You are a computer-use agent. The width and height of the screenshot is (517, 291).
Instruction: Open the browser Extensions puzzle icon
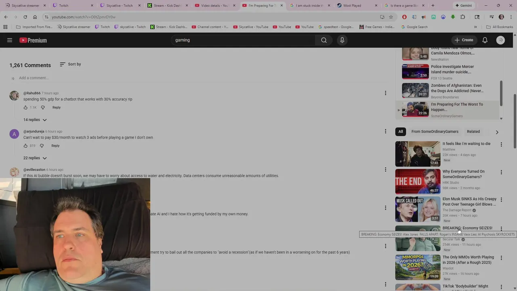click(x=462, y=17)
